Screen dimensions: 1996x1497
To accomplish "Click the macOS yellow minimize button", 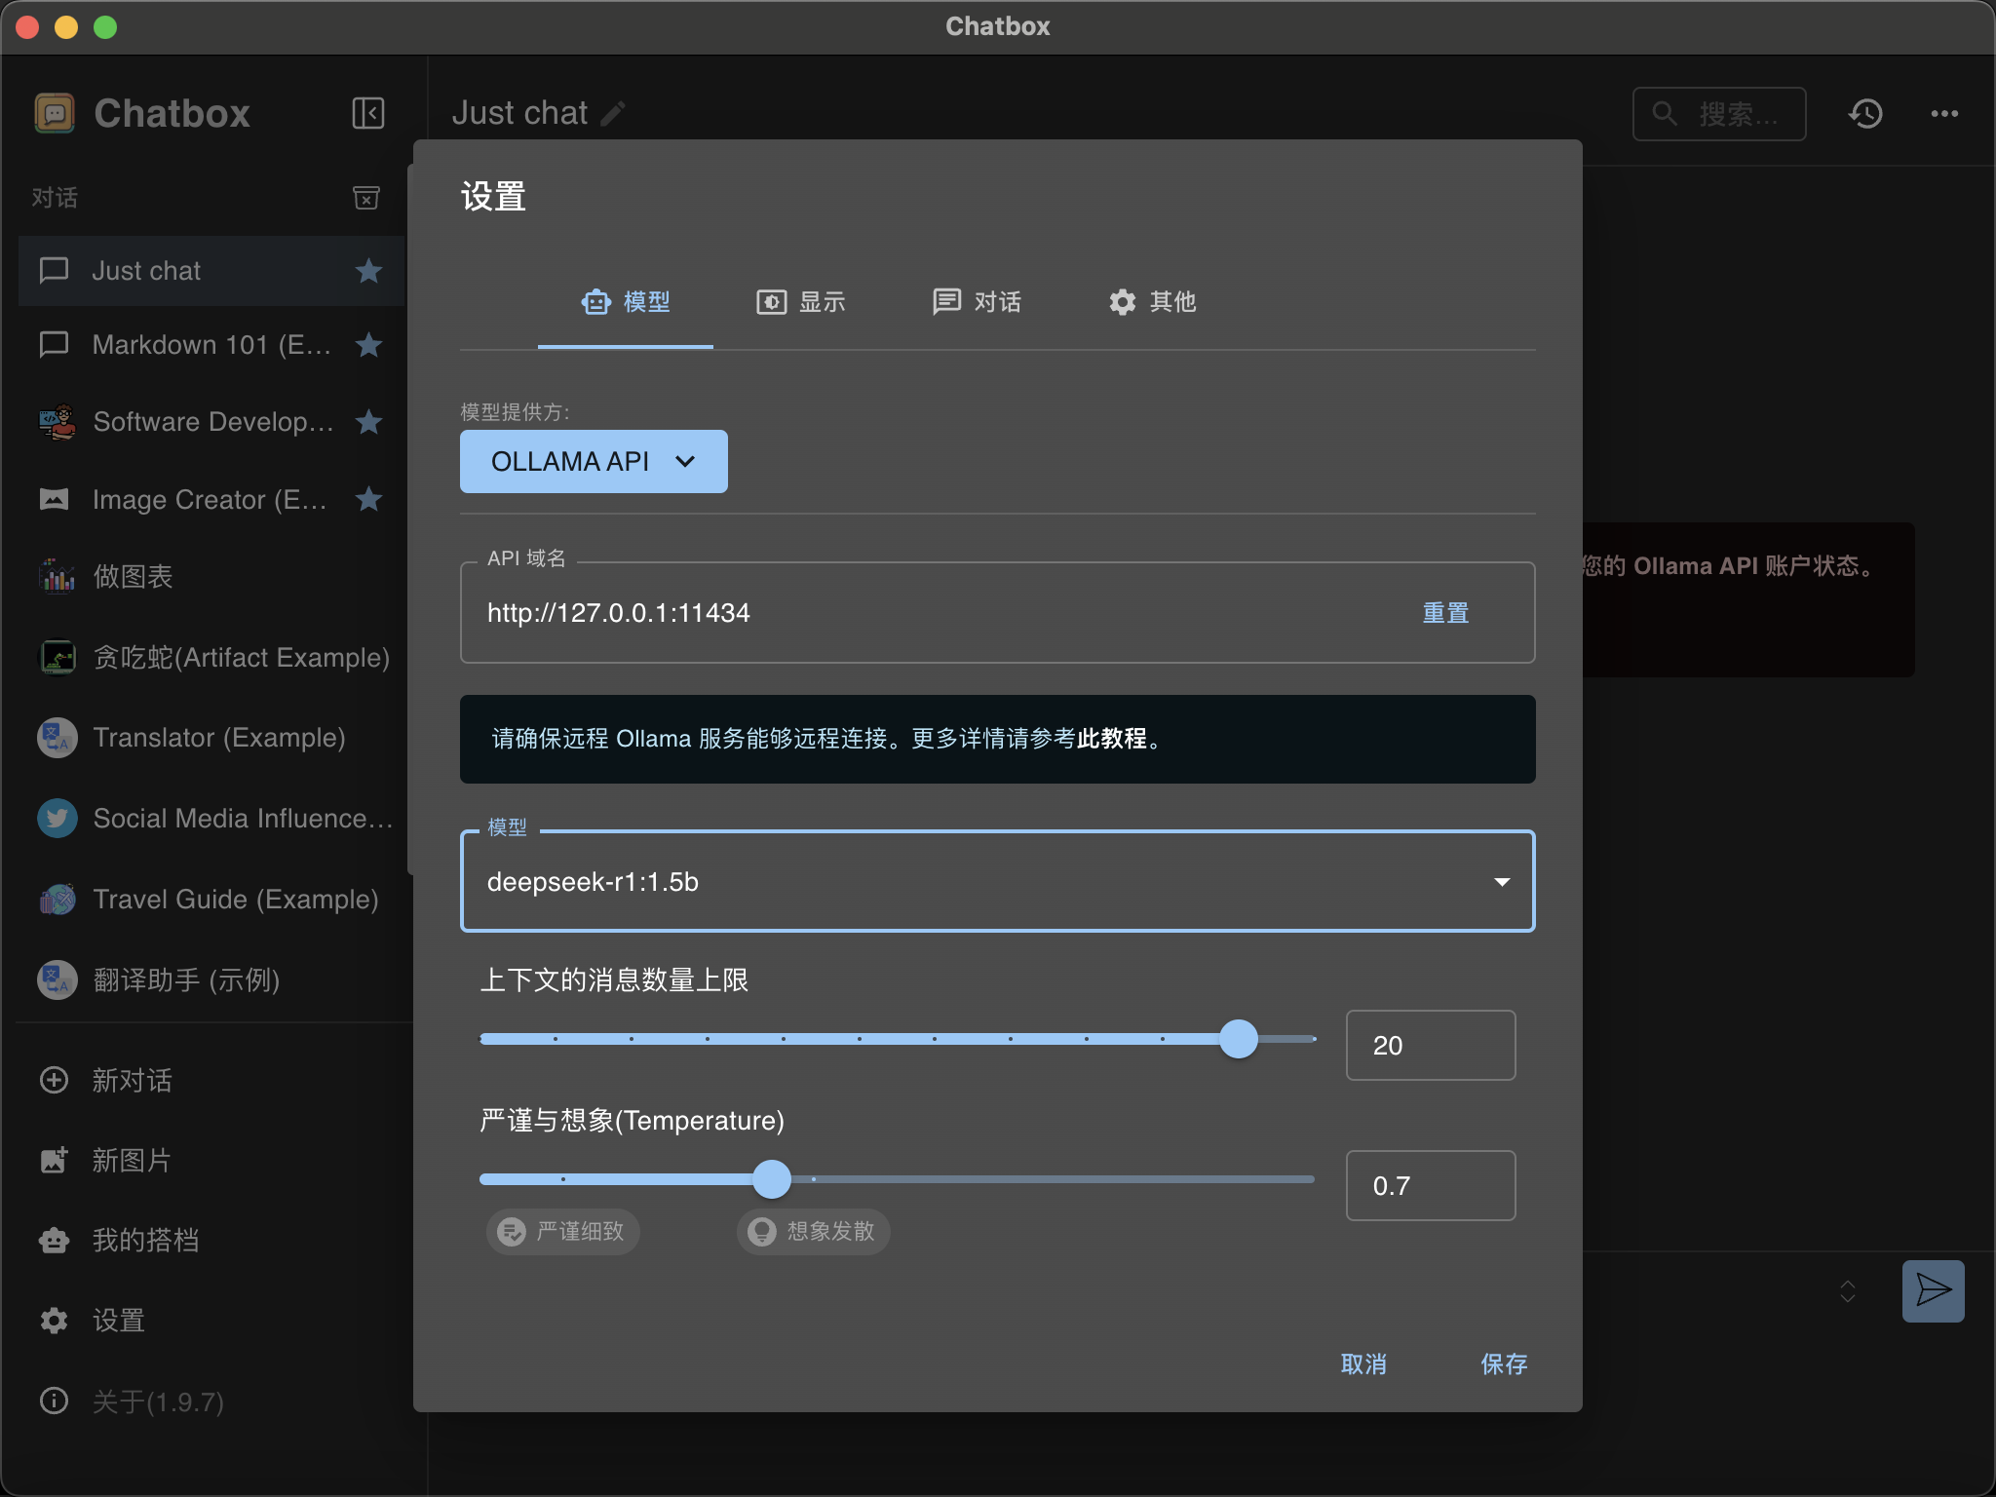I will point(65,27).
